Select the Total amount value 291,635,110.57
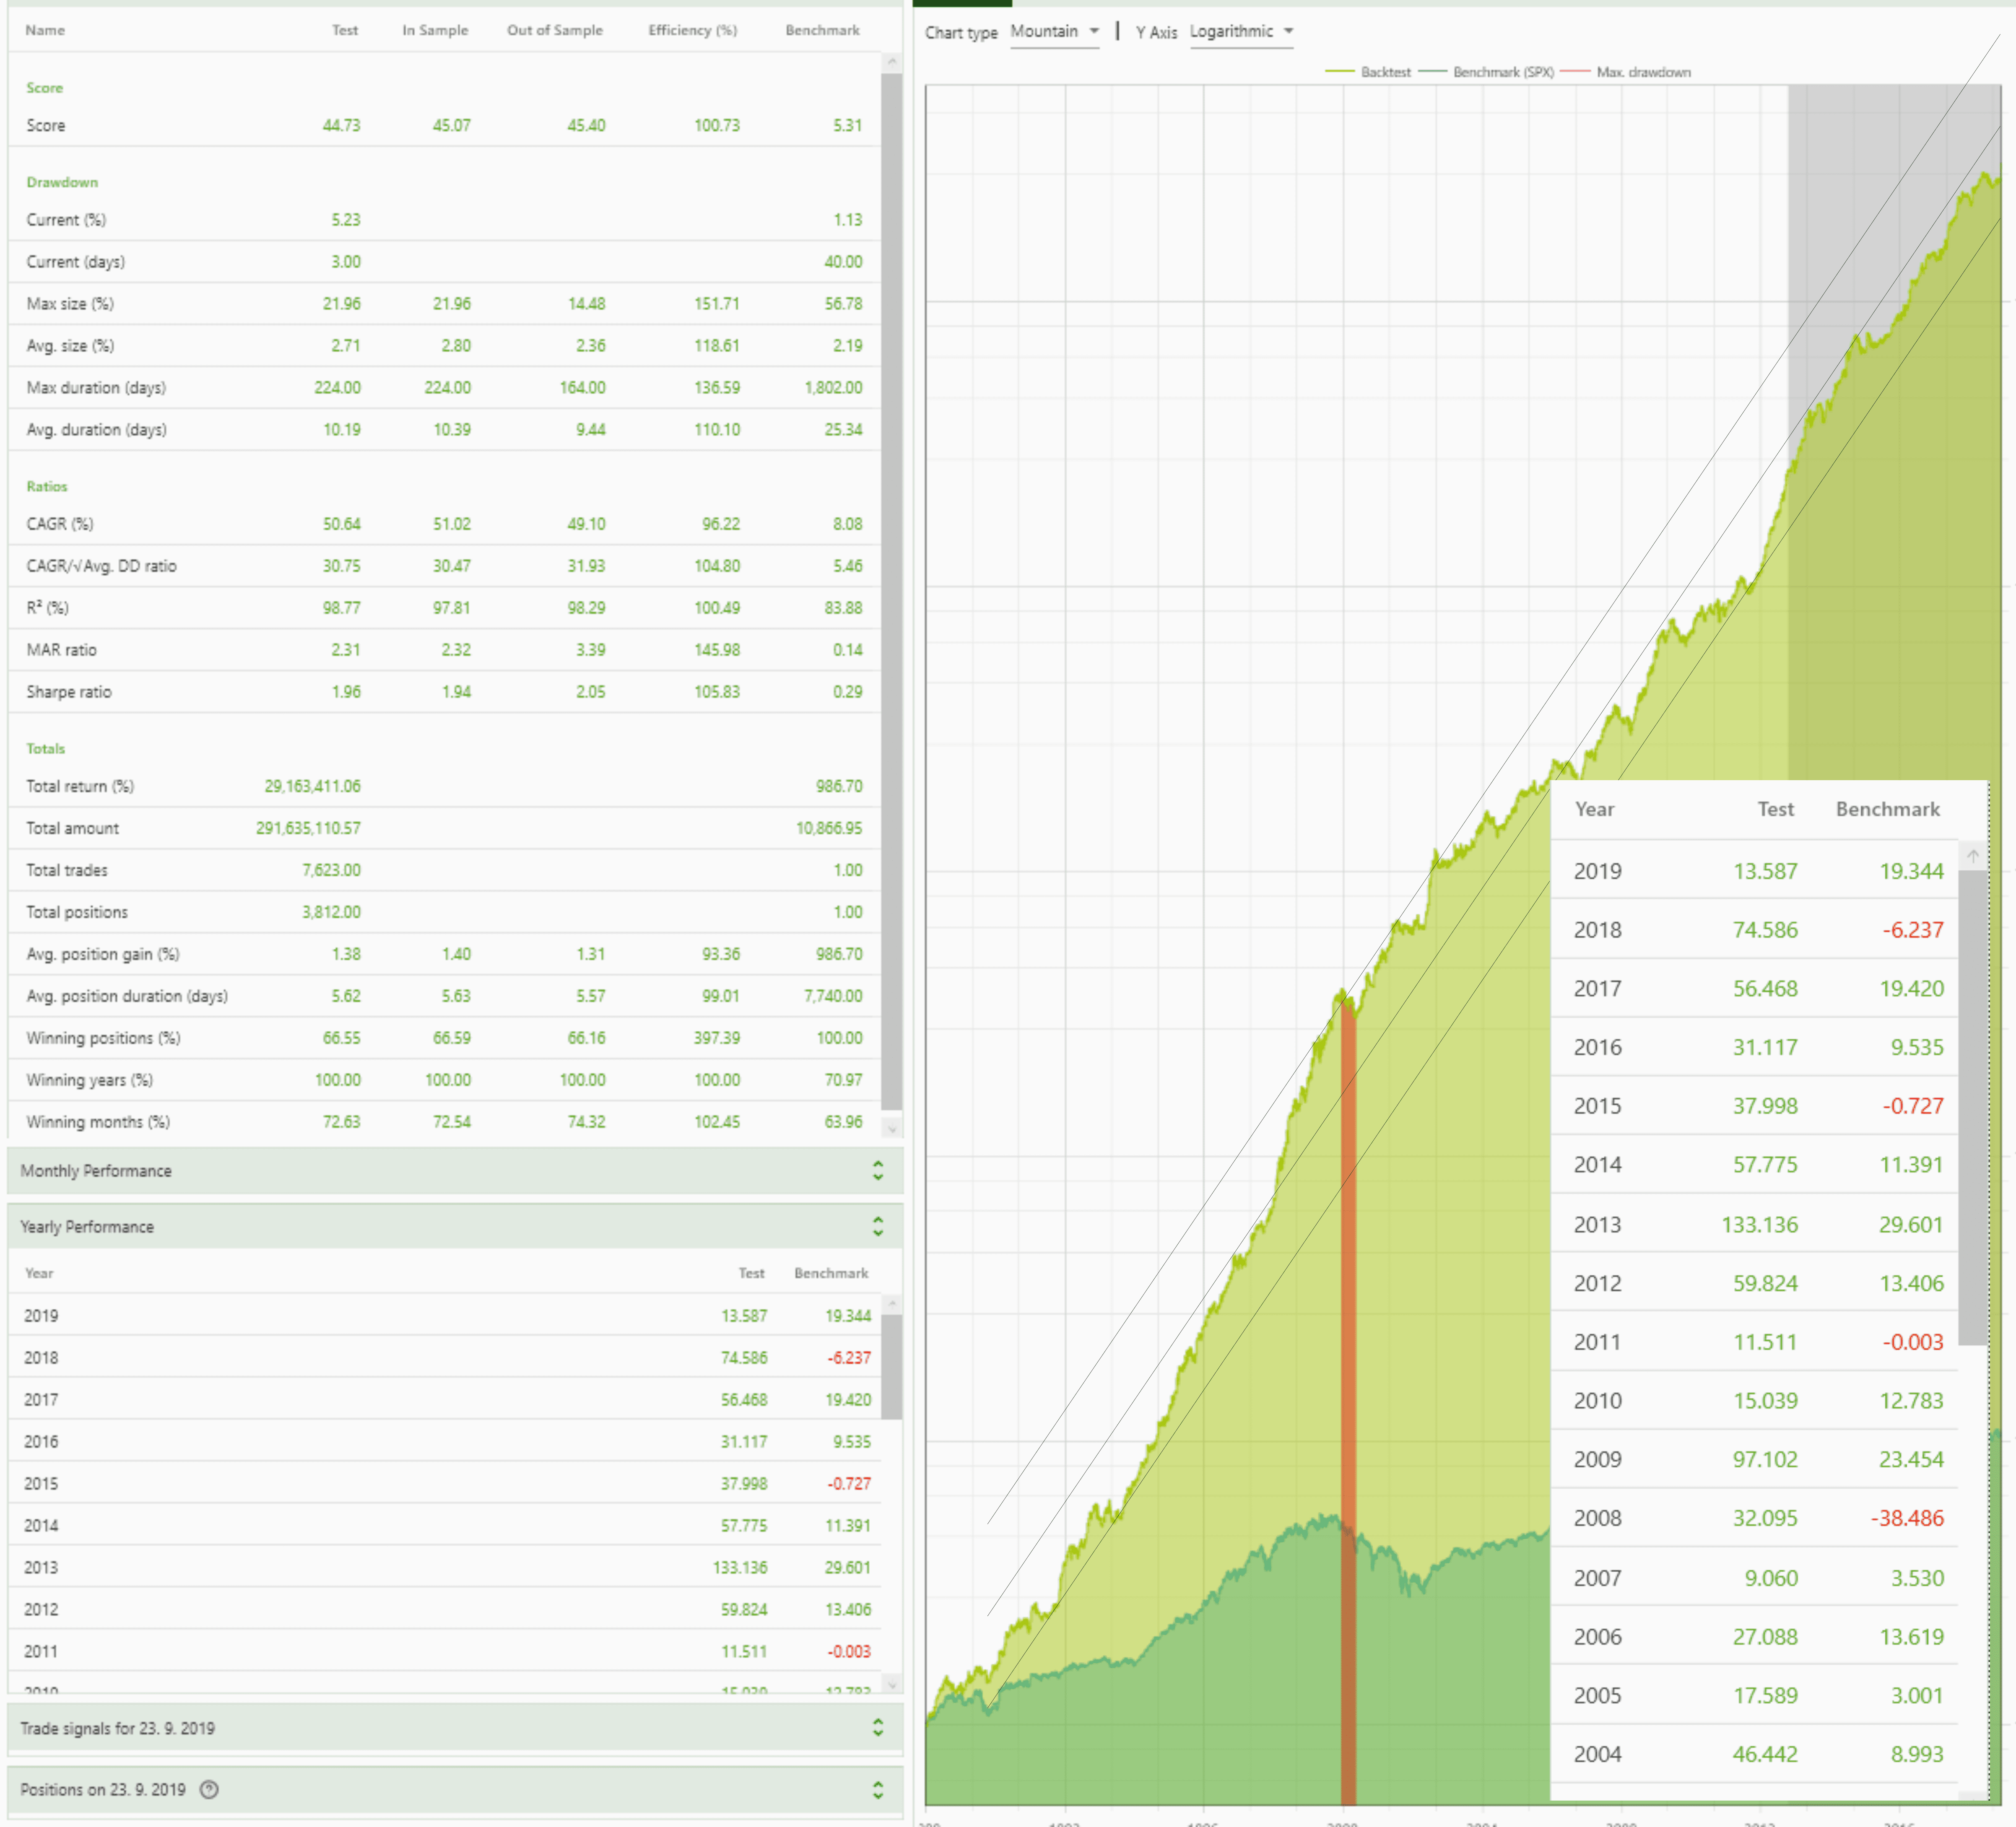The width and height of the screenshot is (2016, 1827). pyautogui.click(x=308, y=828)
